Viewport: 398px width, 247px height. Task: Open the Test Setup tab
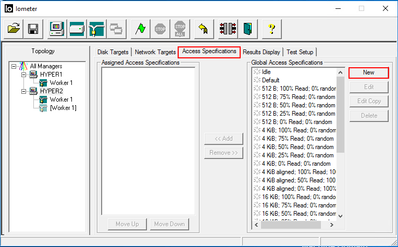pyautogui.click(x=300, y=52)
